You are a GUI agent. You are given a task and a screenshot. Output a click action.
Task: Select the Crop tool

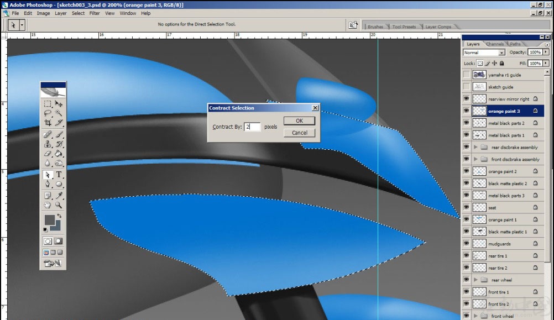pos(48,123)
